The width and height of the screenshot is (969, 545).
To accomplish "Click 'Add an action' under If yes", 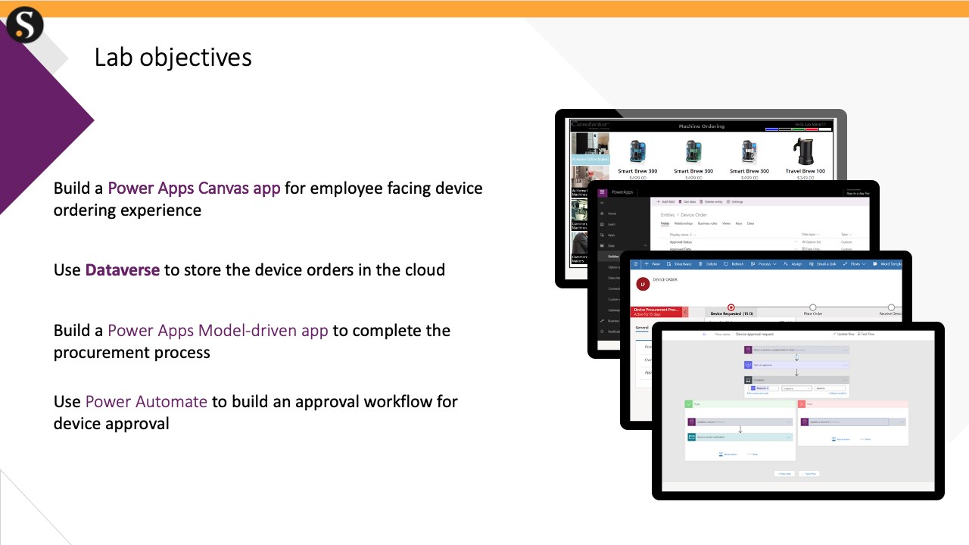I will click(x=728, y=454).
